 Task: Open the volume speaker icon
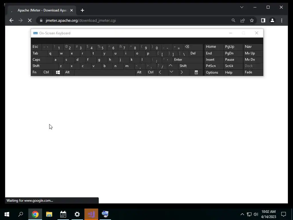(x=256, y=214)
